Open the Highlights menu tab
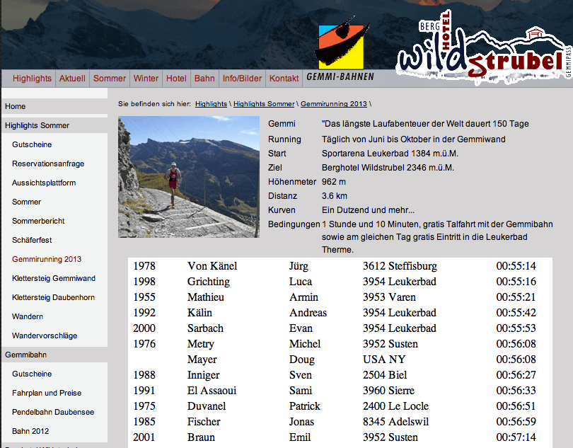 pyautogui.click(x=32, y=79)
